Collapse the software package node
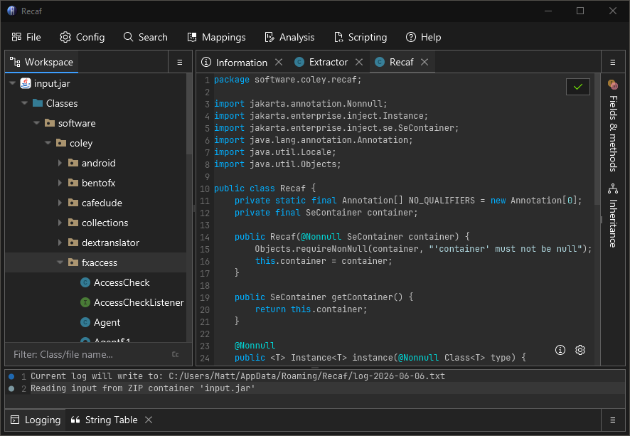Image resolution: width=630 pixels, height=436 pixels. click(x=36, y=123)
